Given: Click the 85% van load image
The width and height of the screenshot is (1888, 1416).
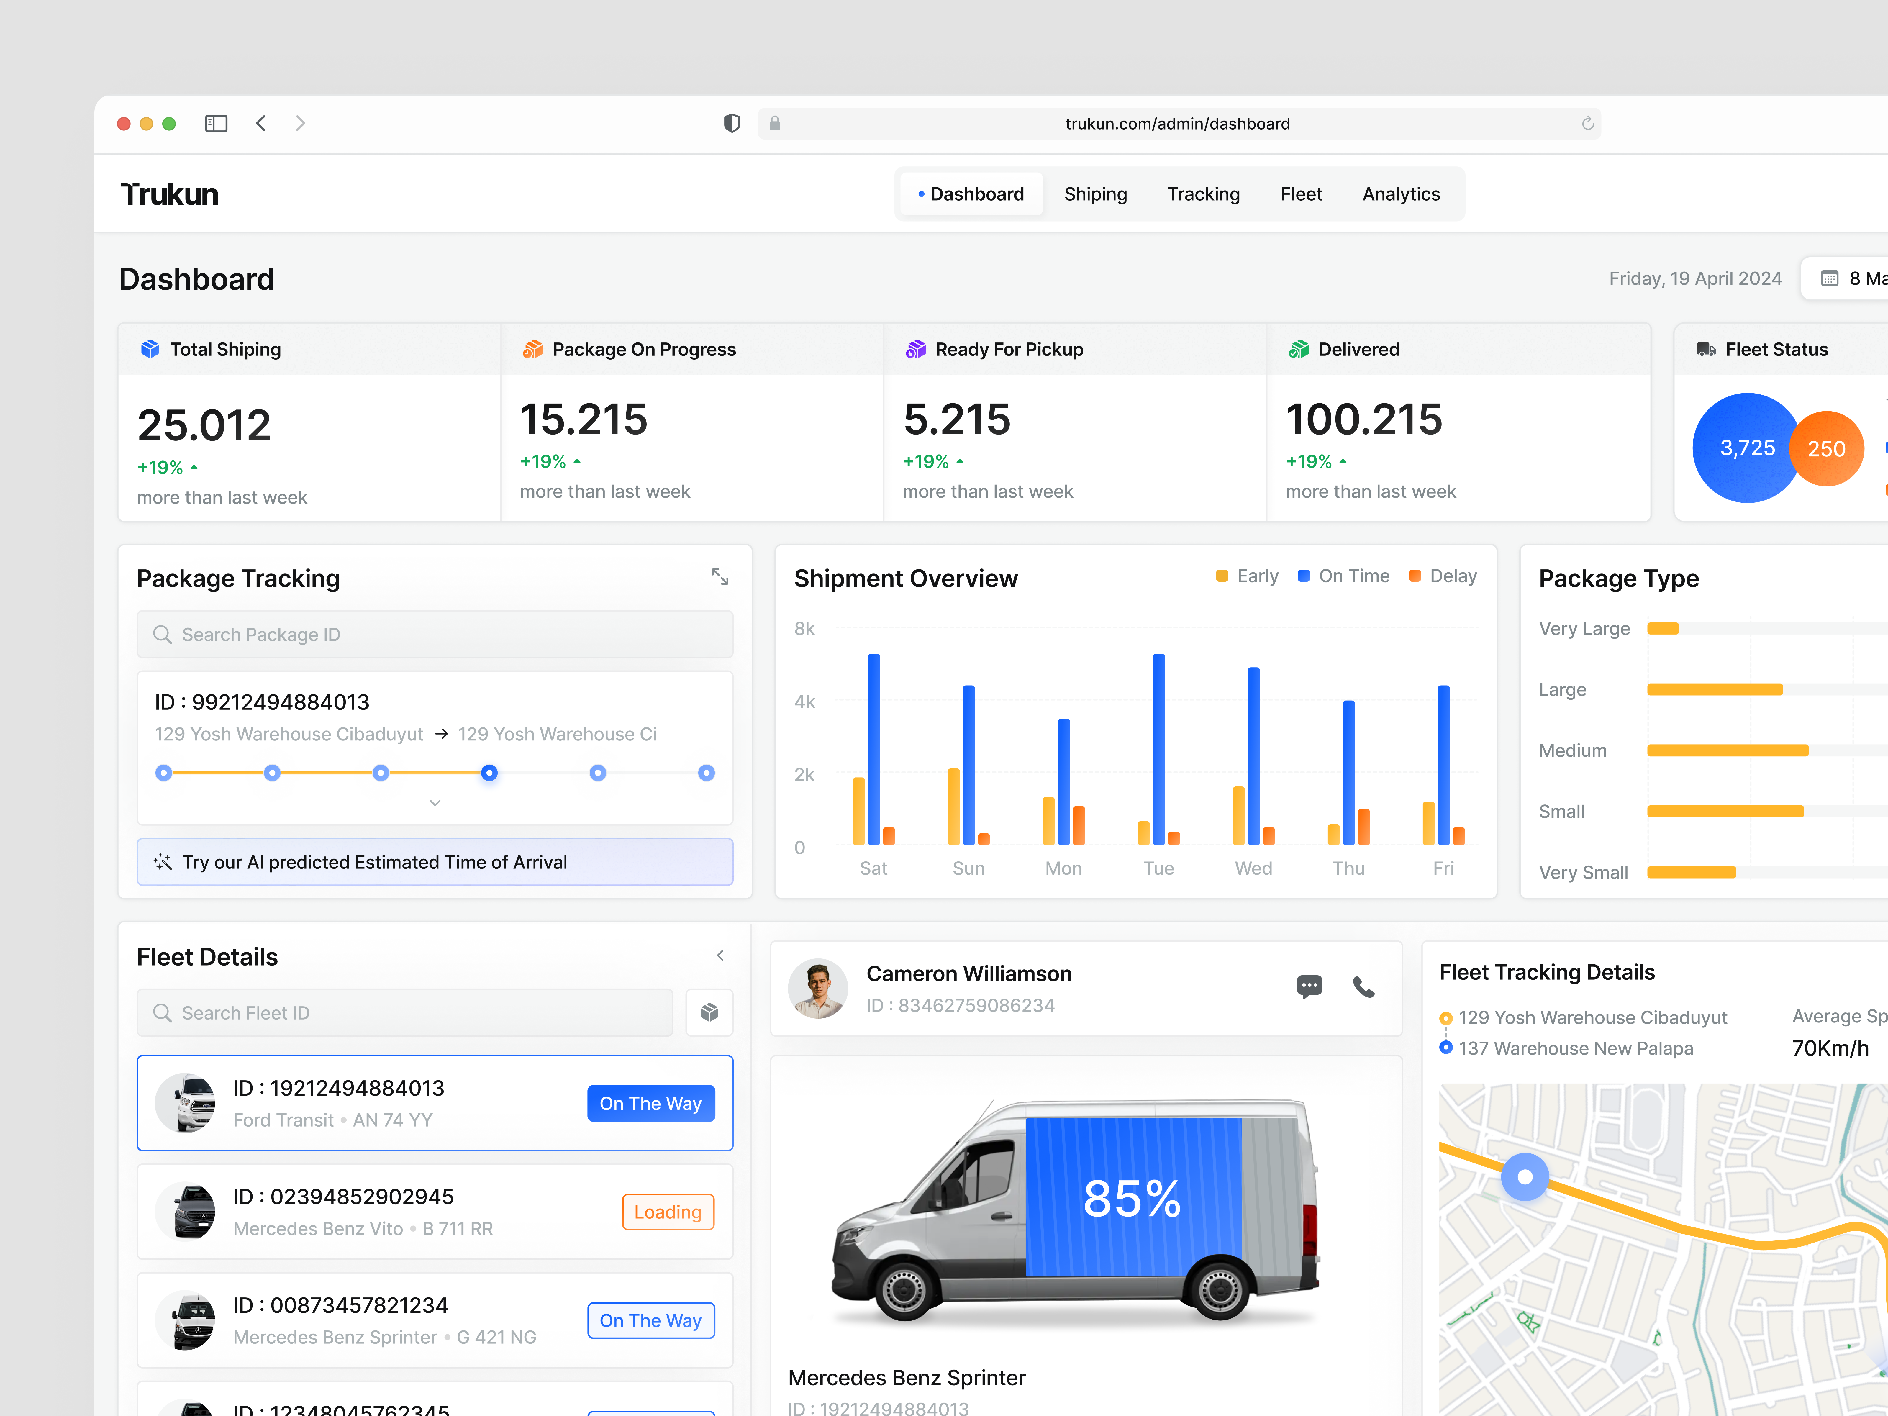Looking at the screenshot, I should click(1076, 1212).
